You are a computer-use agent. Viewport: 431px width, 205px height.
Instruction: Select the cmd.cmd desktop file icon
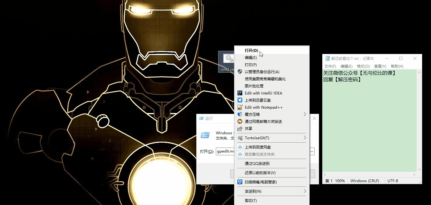click(x=227, y=62)
